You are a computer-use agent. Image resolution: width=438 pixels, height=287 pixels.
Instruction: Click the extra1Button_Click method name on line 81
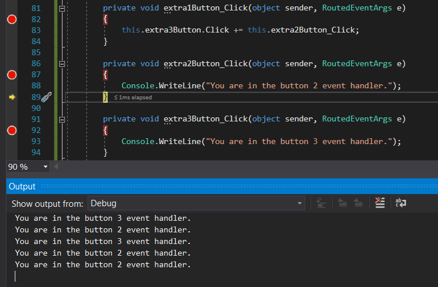(x=205, y=8)
